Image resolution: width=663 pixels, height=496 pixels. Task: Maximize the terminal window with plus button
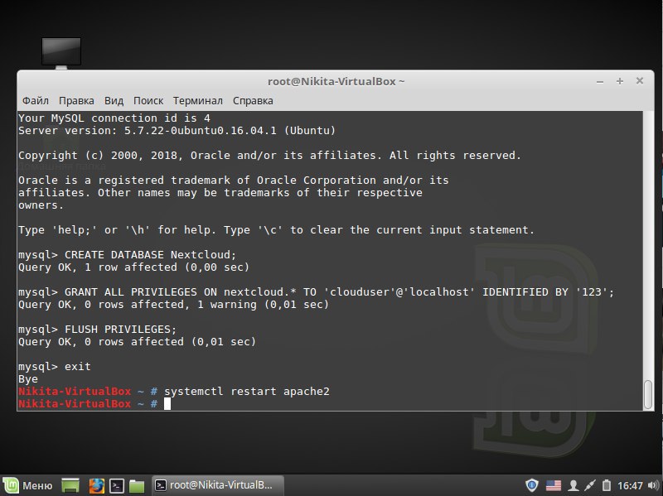[619, 81]
